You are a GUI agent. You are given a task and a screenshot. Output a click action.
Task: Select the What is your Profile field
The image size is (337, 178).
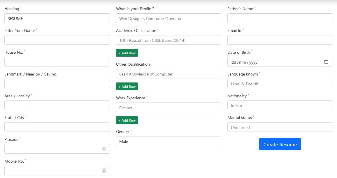(169, 18)
